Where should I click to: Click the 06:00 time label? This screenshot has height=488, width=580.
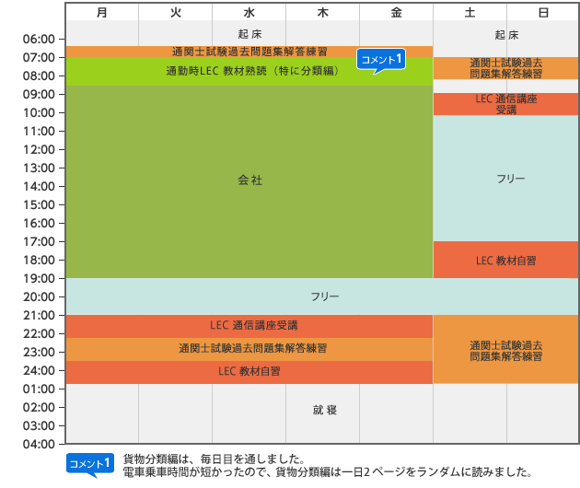pos(39,39)
